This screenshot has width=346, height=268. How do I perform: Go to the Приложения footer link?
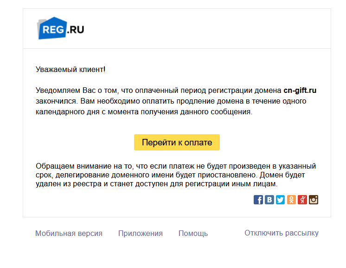click(140, 233)
